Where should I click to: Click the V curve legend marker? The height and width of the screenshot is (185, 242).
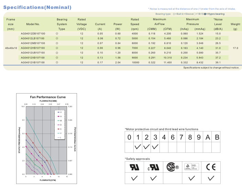pyautogui.click(x=59, y=133)
